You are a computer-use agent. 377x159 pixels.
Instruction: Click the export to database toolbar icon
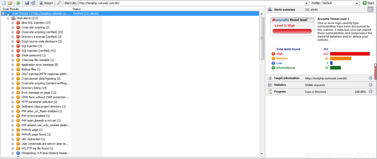coord(33,3)
